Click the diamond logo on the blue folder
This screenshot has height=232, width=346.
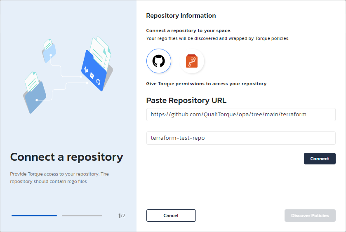pyautogui.click(x=92, y=75)
